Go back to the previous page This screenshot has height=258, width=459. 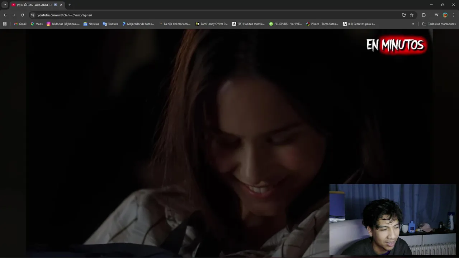click(5, 15)
